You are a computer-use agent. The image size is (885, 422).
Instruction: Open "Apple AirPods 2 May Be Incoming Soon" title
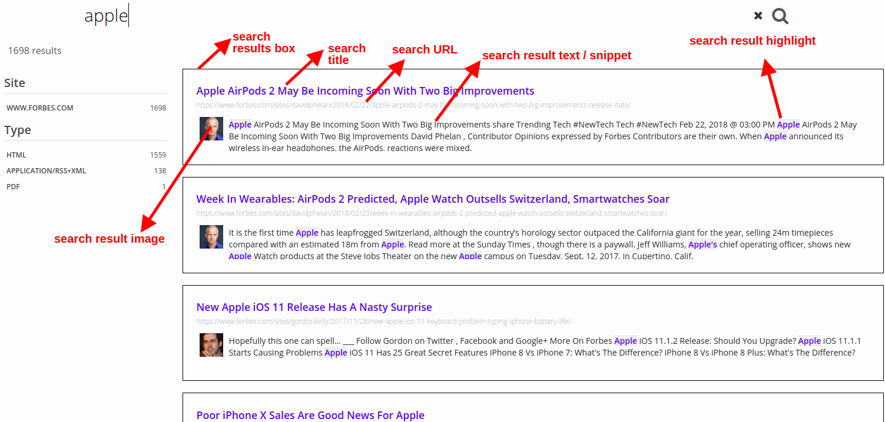click(365, 91)
